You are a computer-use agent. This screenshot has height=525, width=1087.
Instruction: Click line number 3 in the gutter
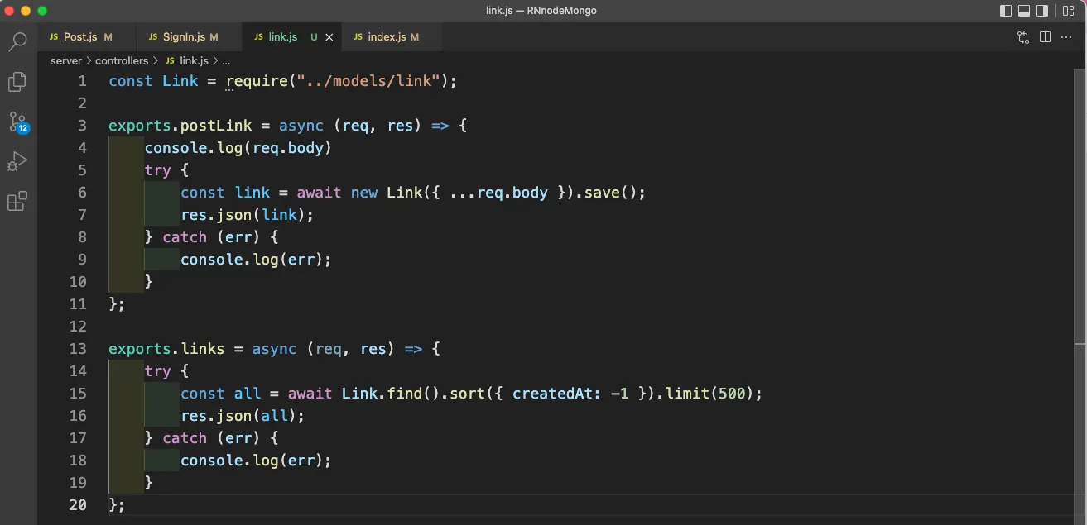[x=82, y=126]
